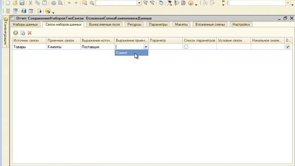295x166 pixels.
Task: Click the orange info About icon
Action: point(191,3)
